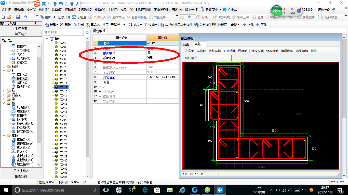Viewport: 348px width, 195px height.
Task: Collapse the 柱 tree node
Action: click(4, 71)
